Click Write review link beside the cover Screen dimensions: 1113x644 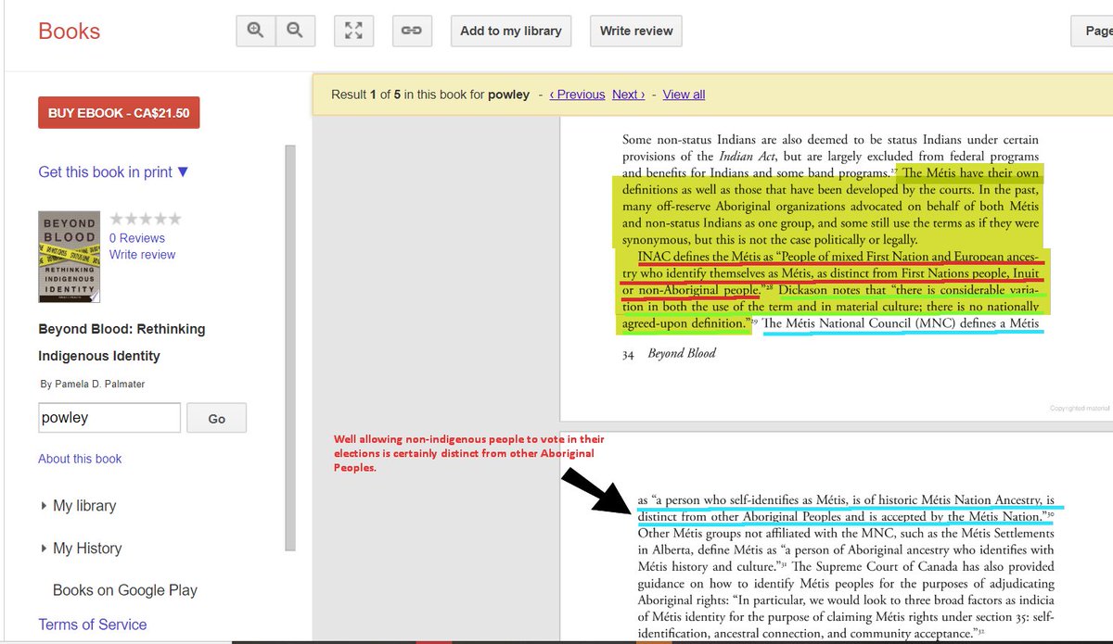coord(142,255)
